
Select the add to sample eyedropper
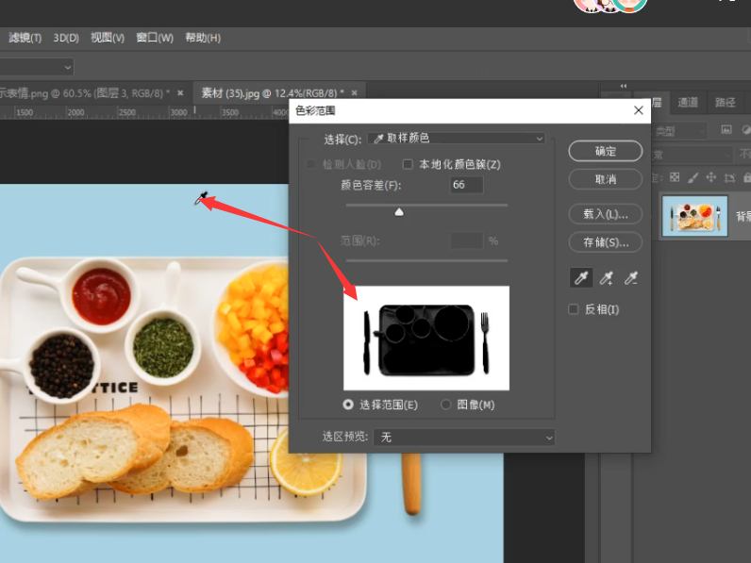(607, 277)
